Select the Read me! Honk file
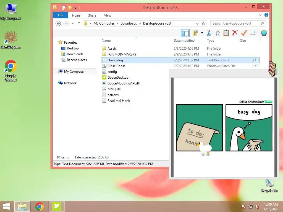 [x=119, y=100]
